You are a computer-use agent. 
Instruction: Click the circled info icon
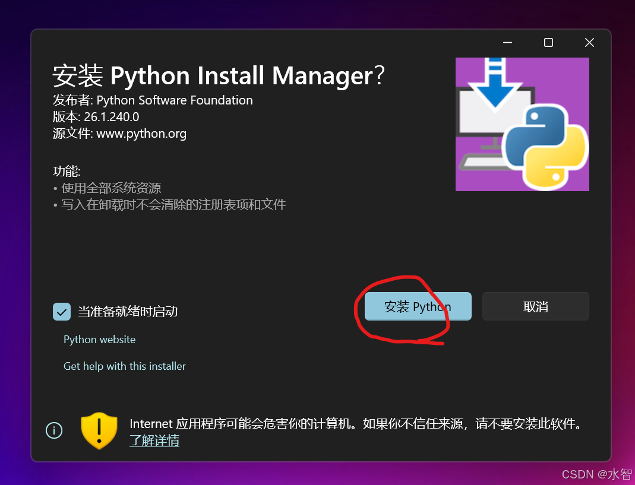click(54, 430)
